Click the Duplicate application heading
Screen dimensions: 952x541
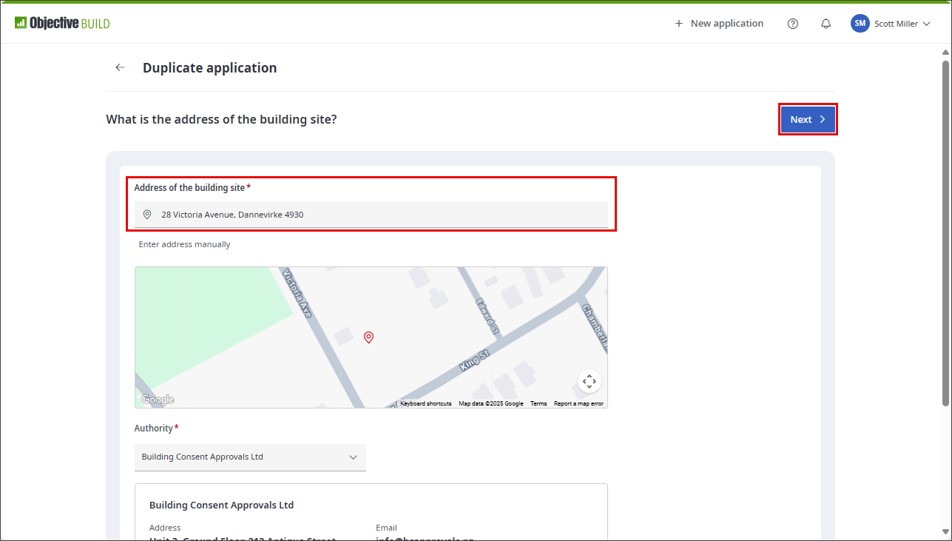point(209,67)
